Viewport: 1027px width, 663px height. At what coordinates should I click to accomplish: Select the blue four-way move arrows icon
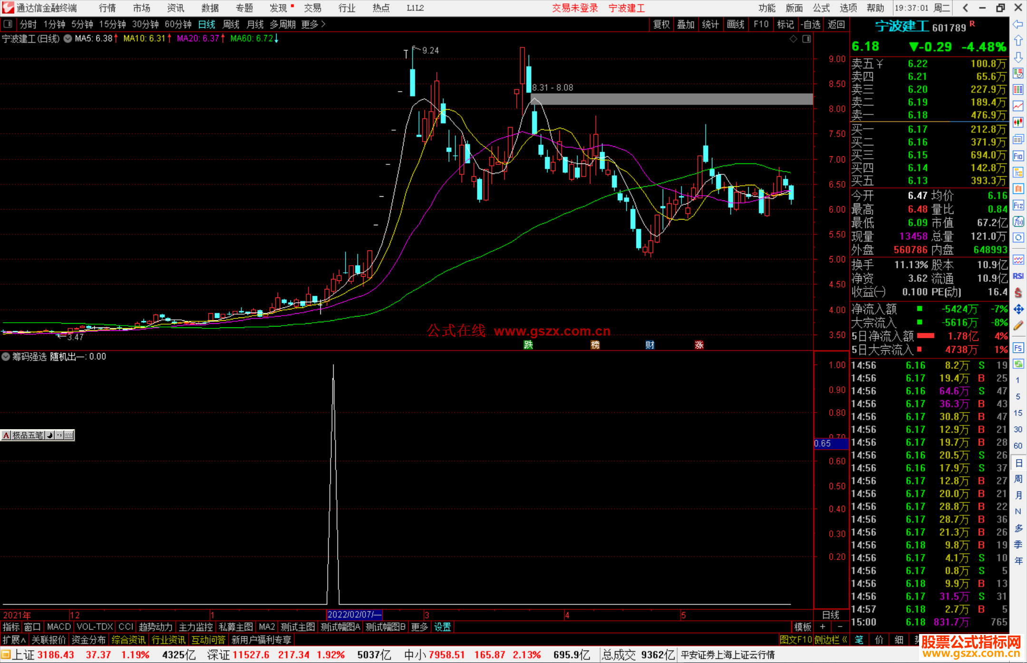coord(1018,309)
